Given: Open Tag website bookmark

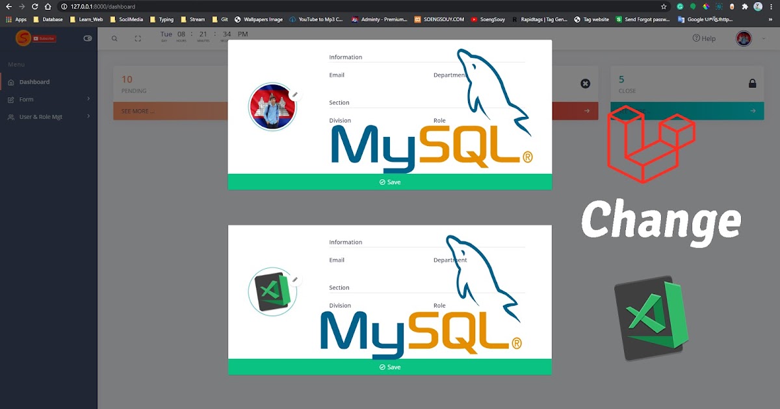Looking at the screenshot, I should (x=591, y=19).
